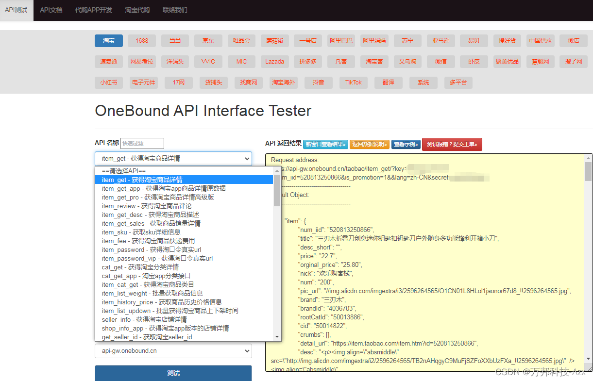Open the api-gw.onebound.cn server dropdown

173,350
